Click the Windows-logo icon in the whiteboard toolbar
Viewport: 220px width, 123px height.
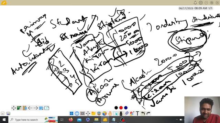tap(71, 113)
